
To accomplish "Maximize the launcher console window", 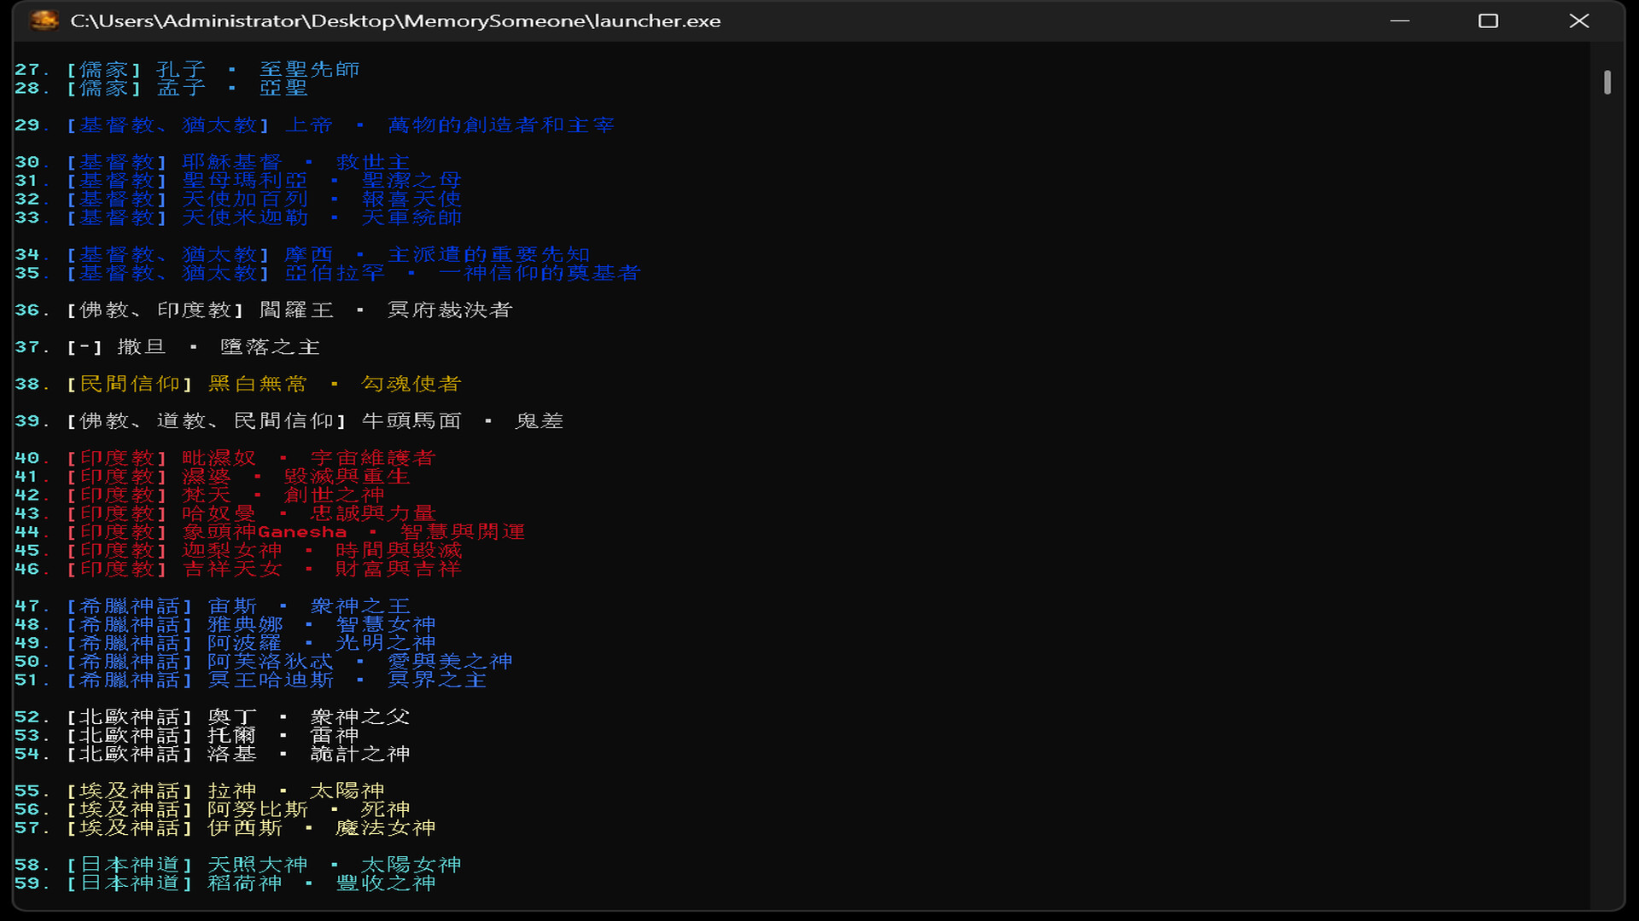I will click(x=1488, y=20).
